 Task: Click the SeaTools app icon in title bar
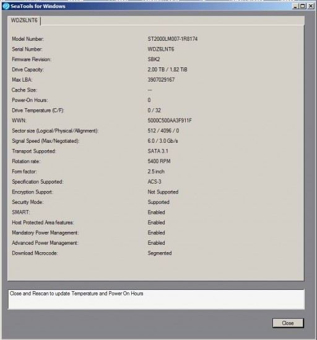(x=6, y=6)
